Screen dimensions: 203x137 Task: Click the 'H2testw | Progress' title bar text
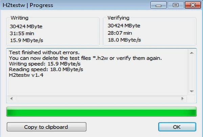[28, 5]
